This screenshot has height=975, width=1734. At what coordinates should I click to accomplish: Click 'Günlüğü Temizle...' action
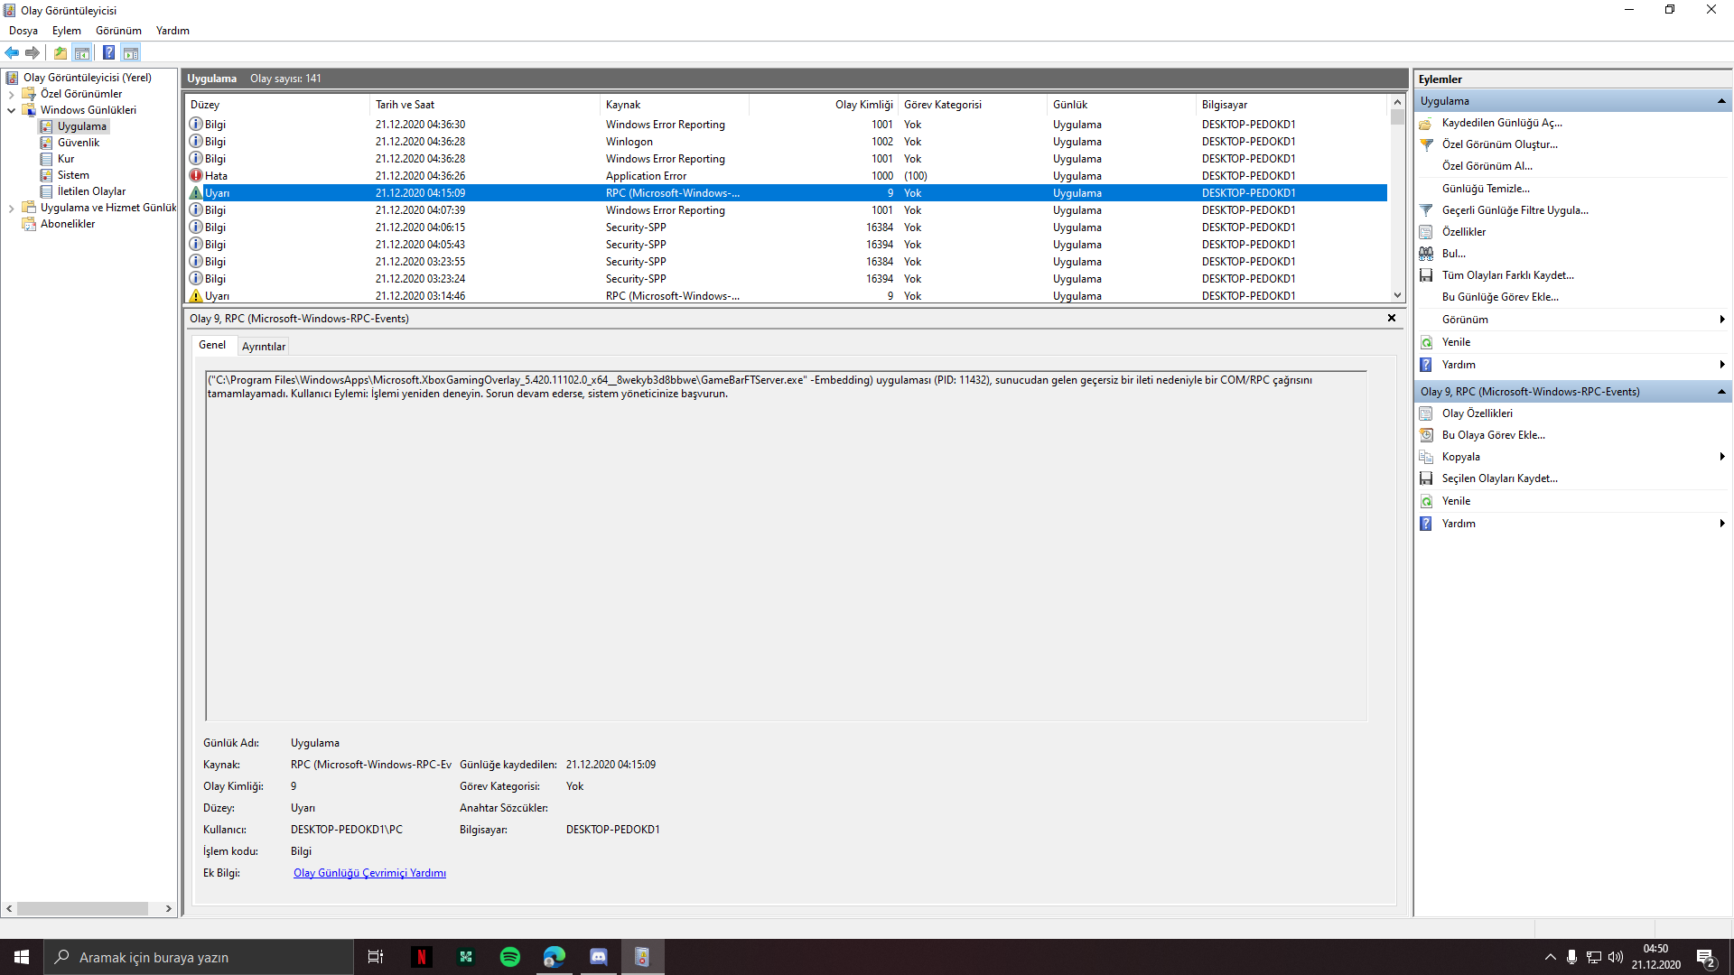coord(1486,189)
